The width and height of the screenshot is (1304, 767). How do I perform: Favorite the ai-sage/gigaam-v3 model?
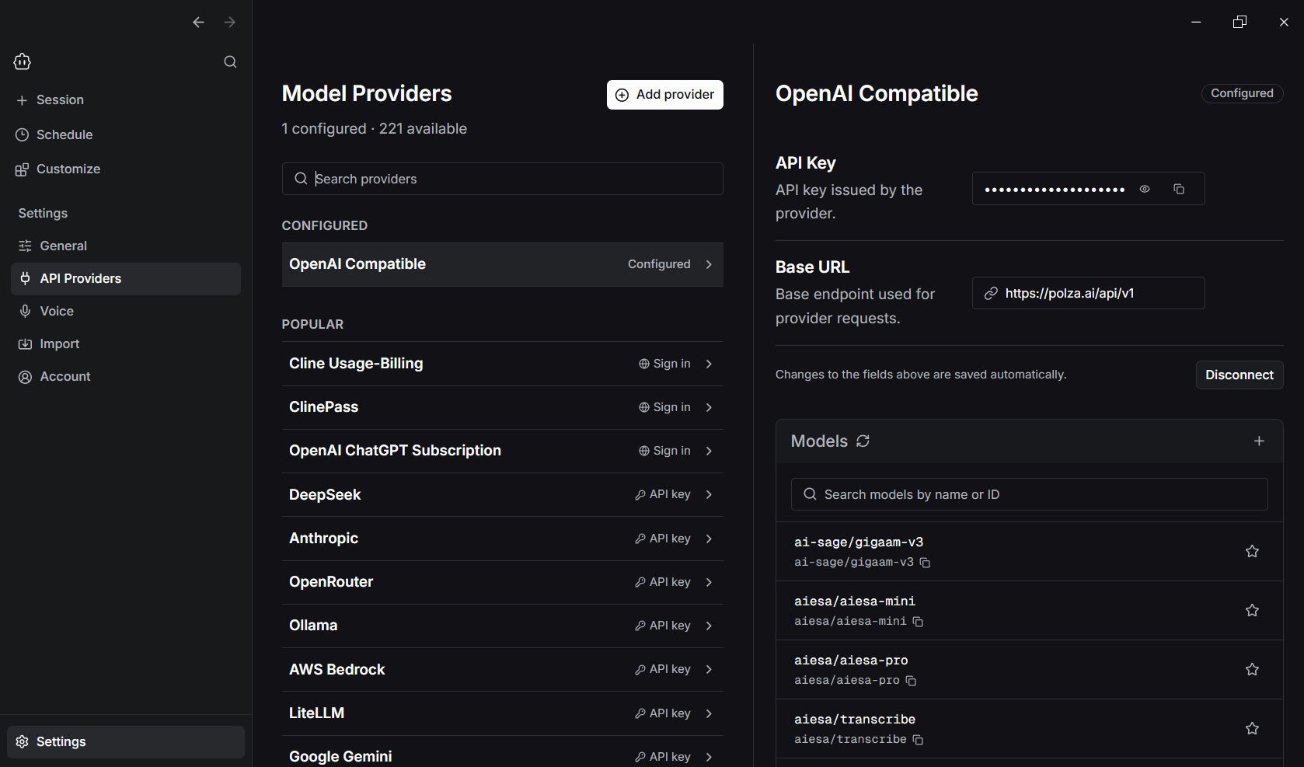pyautogui.click(x=1252, y=551)
